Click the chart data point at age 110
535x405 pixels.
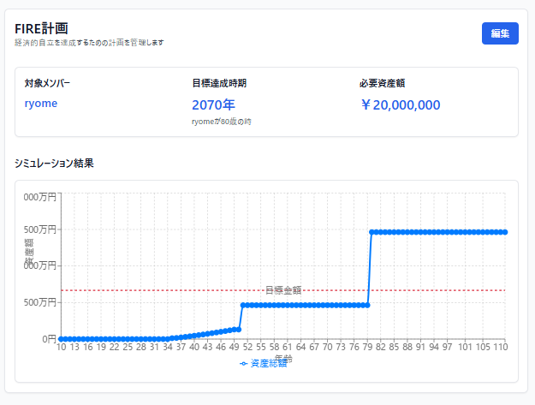point(505,232)
